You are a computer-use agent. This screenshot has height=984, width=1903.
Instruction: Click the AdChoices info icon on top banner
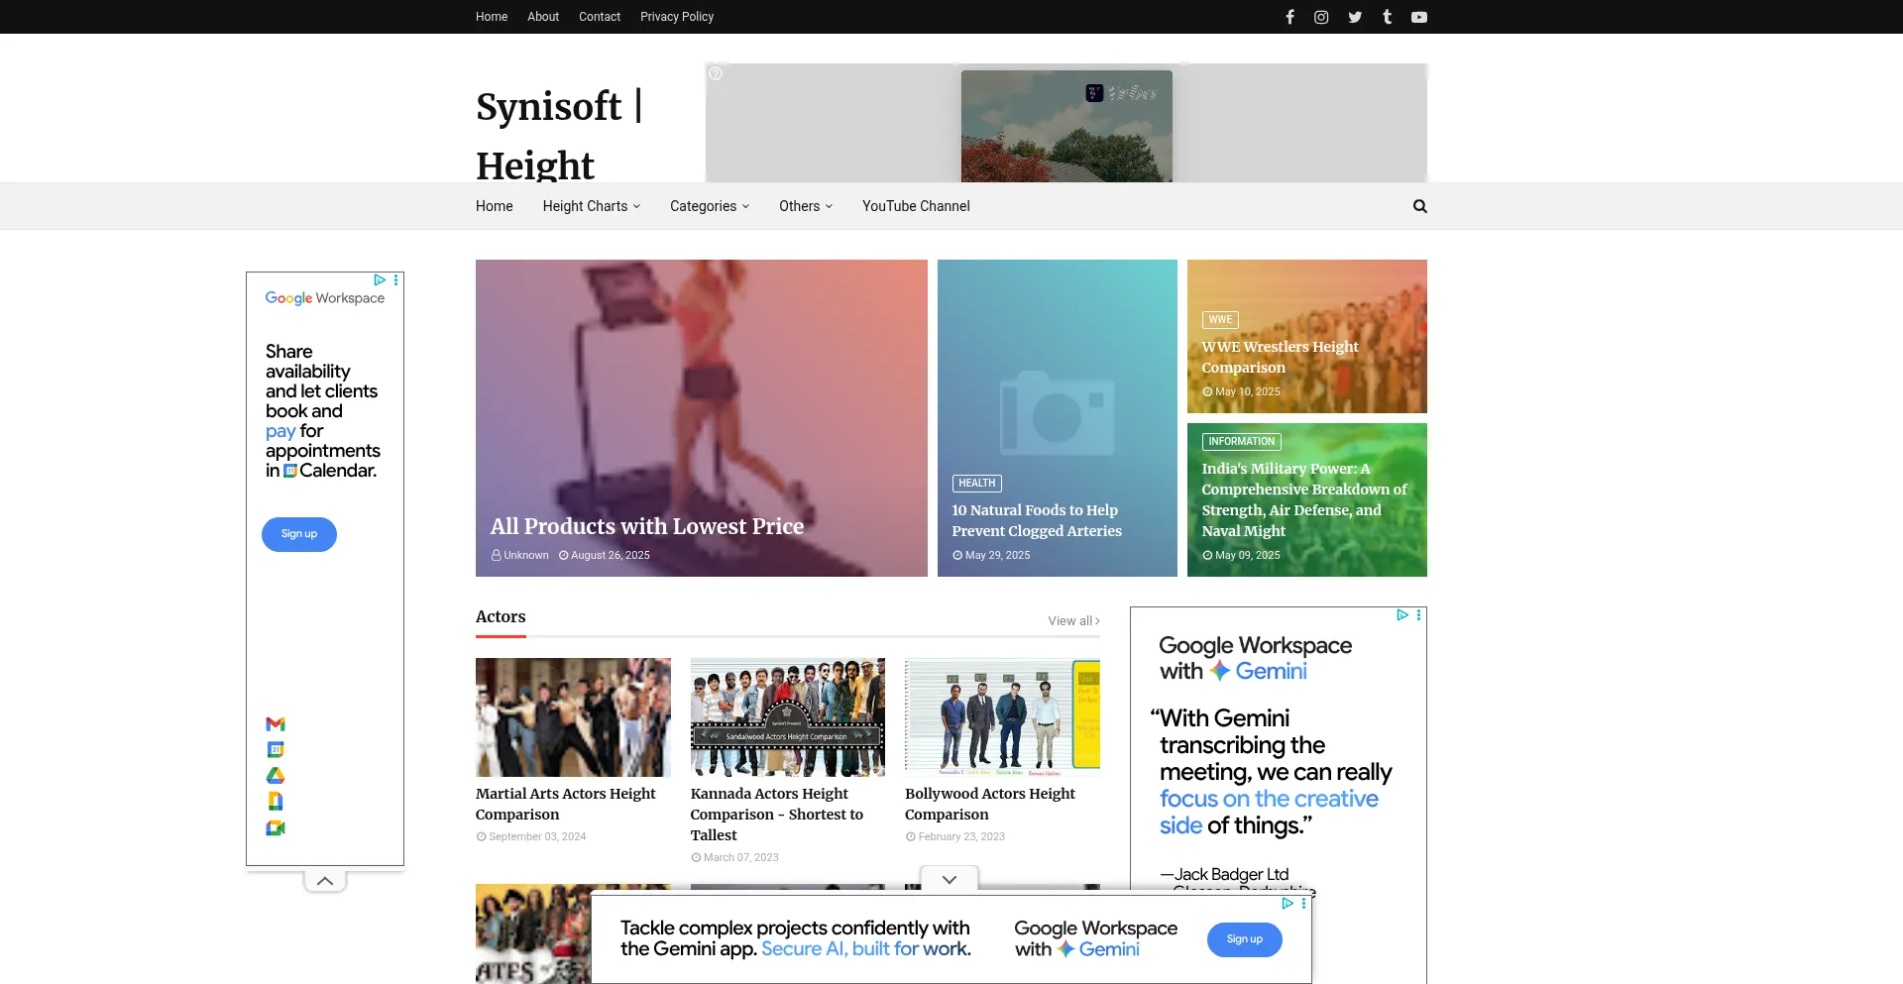point(716,72)
